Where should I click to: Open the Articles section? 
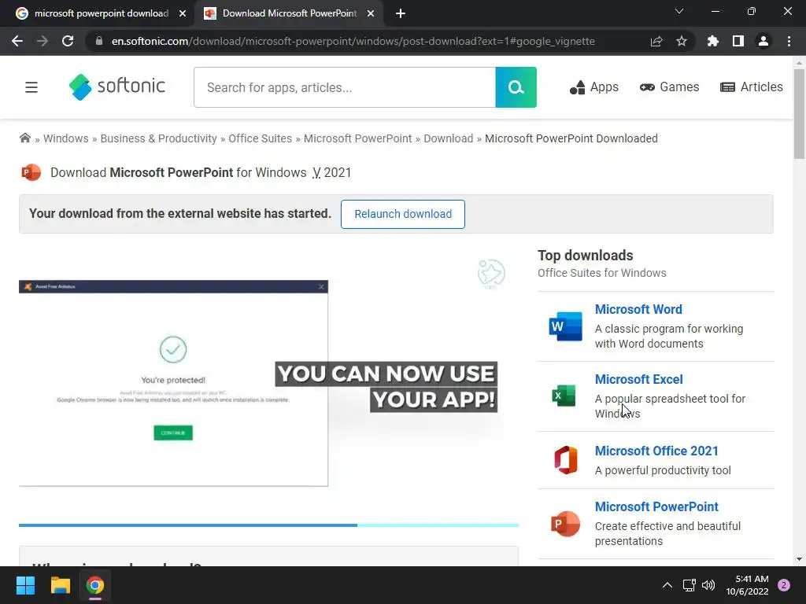[752, 87]
